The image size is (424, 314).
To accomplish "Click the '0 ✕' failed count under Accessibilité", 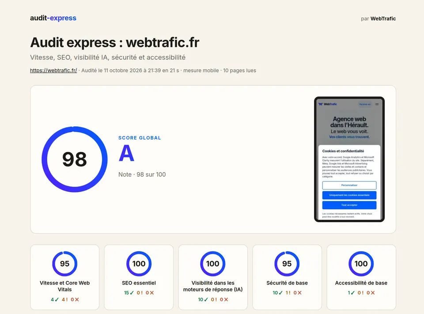I will pyautogui.click(x=371, y=293).
